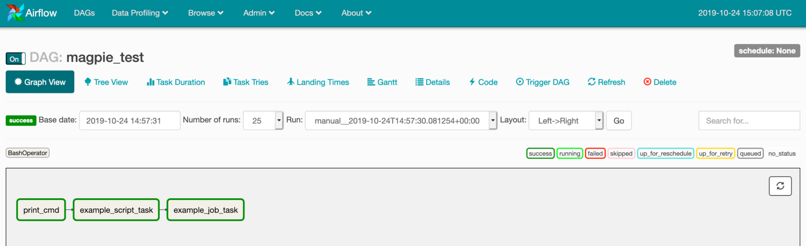806x246 pixels.
Task: Click the green success status badge
Action: (21, 121)
